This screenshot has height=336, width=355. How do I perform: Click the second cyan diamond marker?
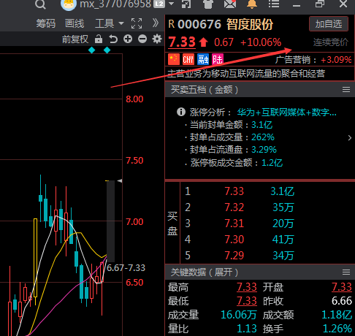click(107, 50)
